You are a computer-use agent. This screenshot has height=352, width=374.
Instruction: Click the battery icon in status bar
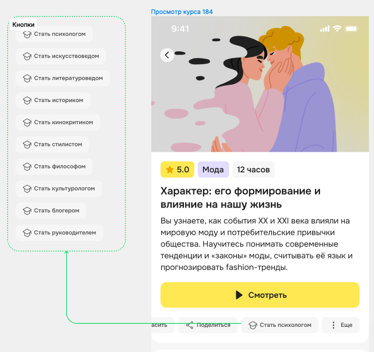tap(352, 29)
